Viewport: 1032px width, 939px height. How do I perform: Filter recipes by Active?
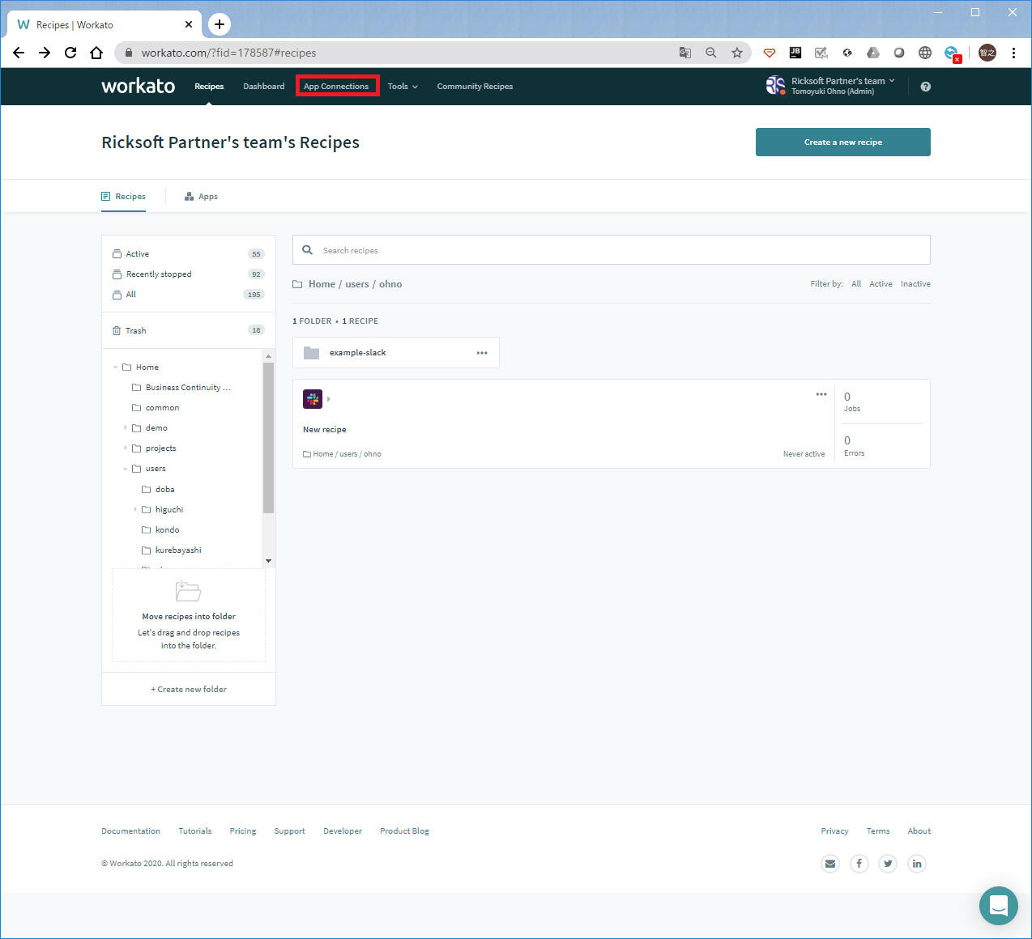tap(881, 284)
